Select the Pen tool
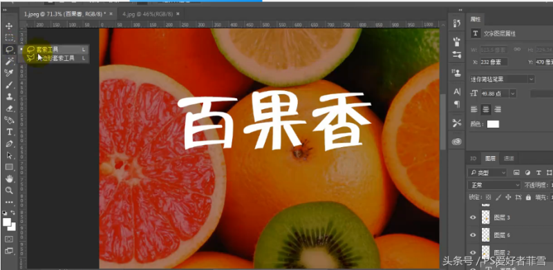Screen dimensions: 553x270 pyautogui.click(x=9, y=144)
